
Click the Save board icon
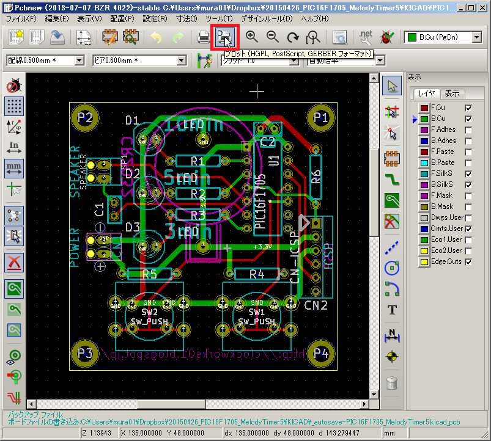click(57, 37)
